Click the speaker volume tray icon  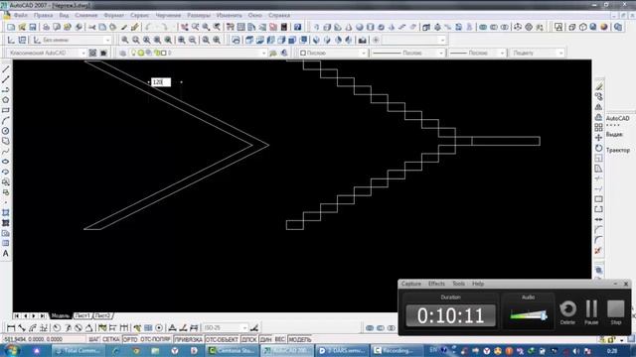pos(576,351)
